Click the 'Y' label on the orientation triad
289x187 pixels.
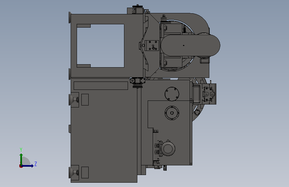[x=21, y=150]
